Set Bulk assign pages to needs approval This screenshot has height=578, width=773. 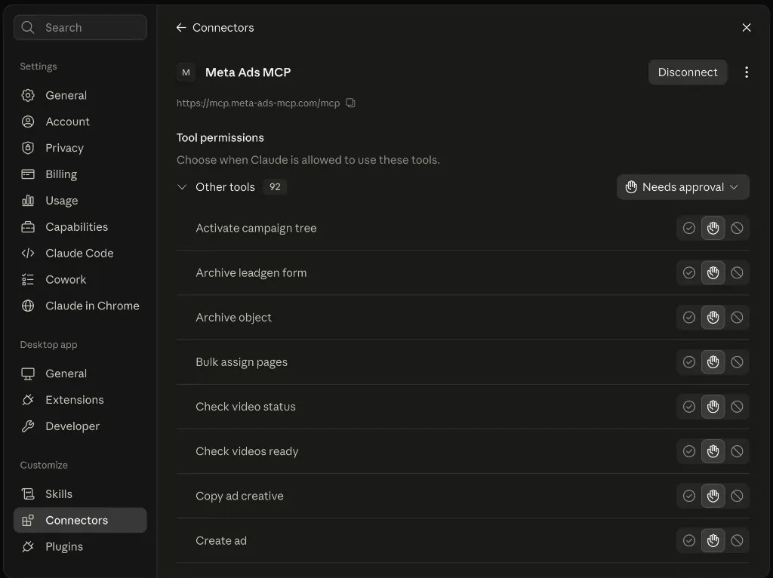tap(713, 362)
